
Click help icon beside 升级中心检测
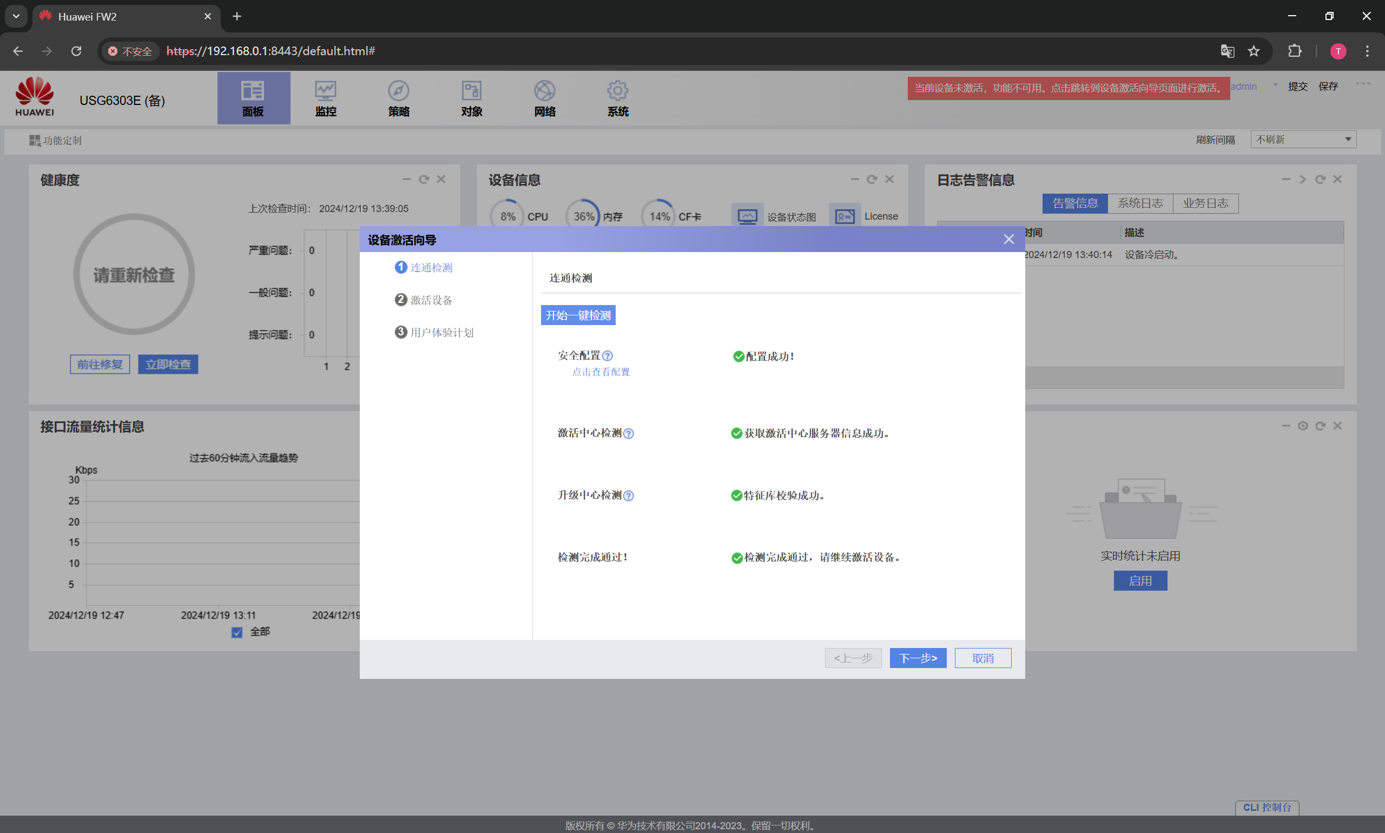(629, 495)
